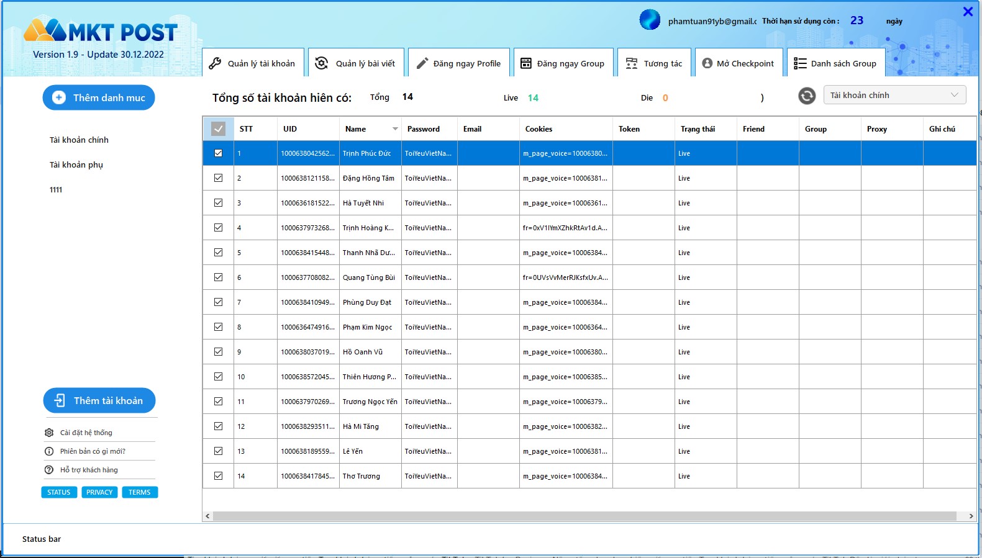Open the Tài khoản chính category dropdown
The width and height of the screenshot is (982, 558).
(x=895, y=95)
